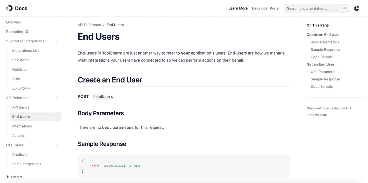Open the Overview page

pyautogui.click(x=13, y=22)
